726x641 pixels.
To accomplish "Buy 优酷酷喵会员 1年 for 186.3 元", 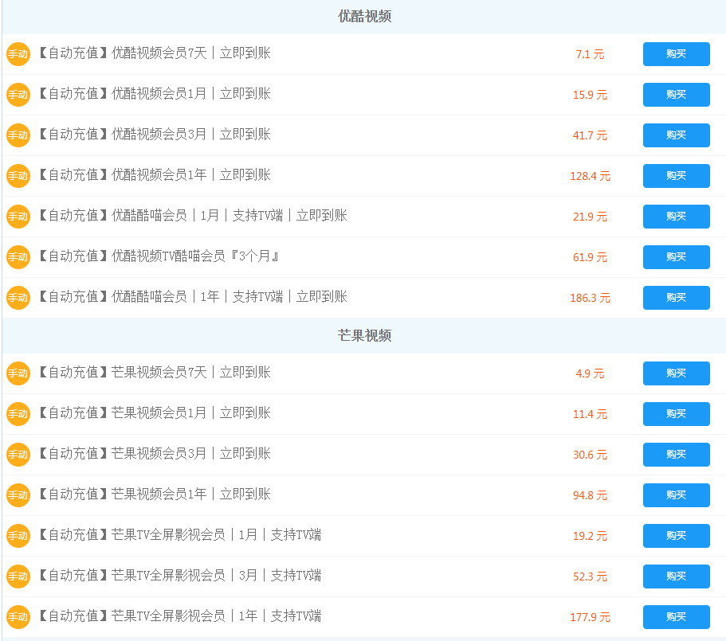I will pyautogui.click(x=676, y=298).
